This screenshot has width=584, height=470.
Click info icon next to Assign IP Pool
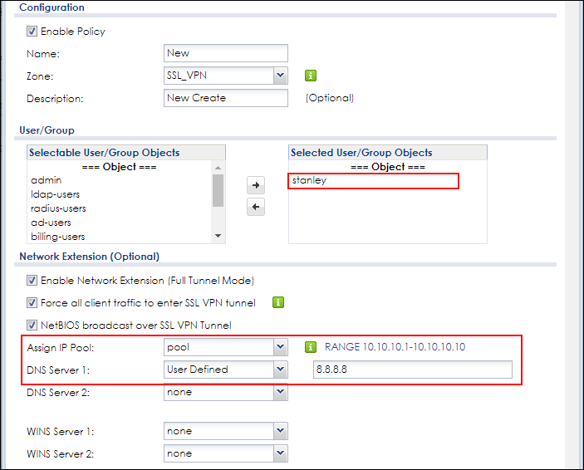(310, 347)
